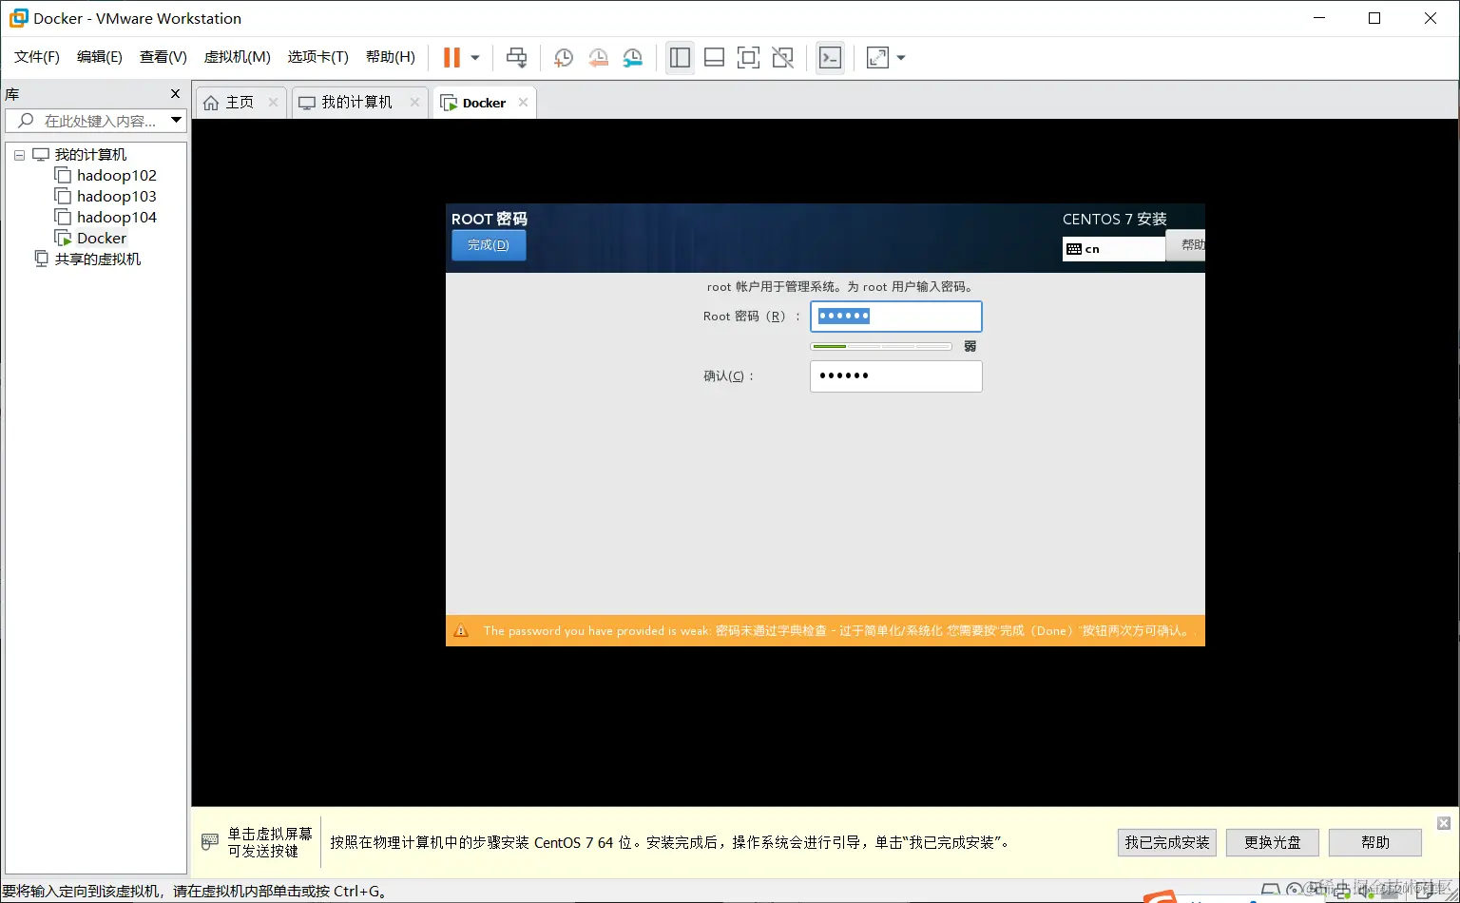Click the 帮助 button in install bar

1374,842
